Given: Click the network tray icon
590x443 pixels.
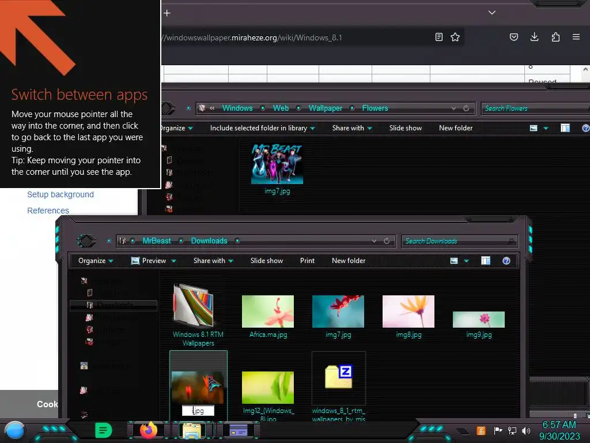Looking at the screenshot, I should tap(512, 430).
